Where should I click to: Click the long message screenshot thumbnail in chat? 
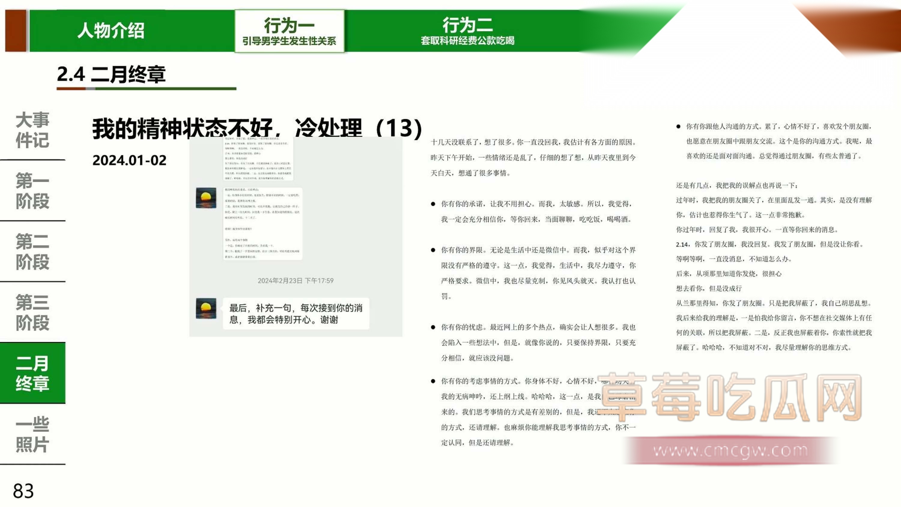click(x=262, y=224)
